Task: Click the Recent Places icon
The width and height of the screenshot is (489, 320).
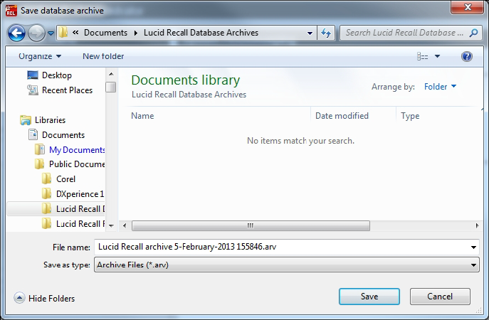Action: coord(33,90)
